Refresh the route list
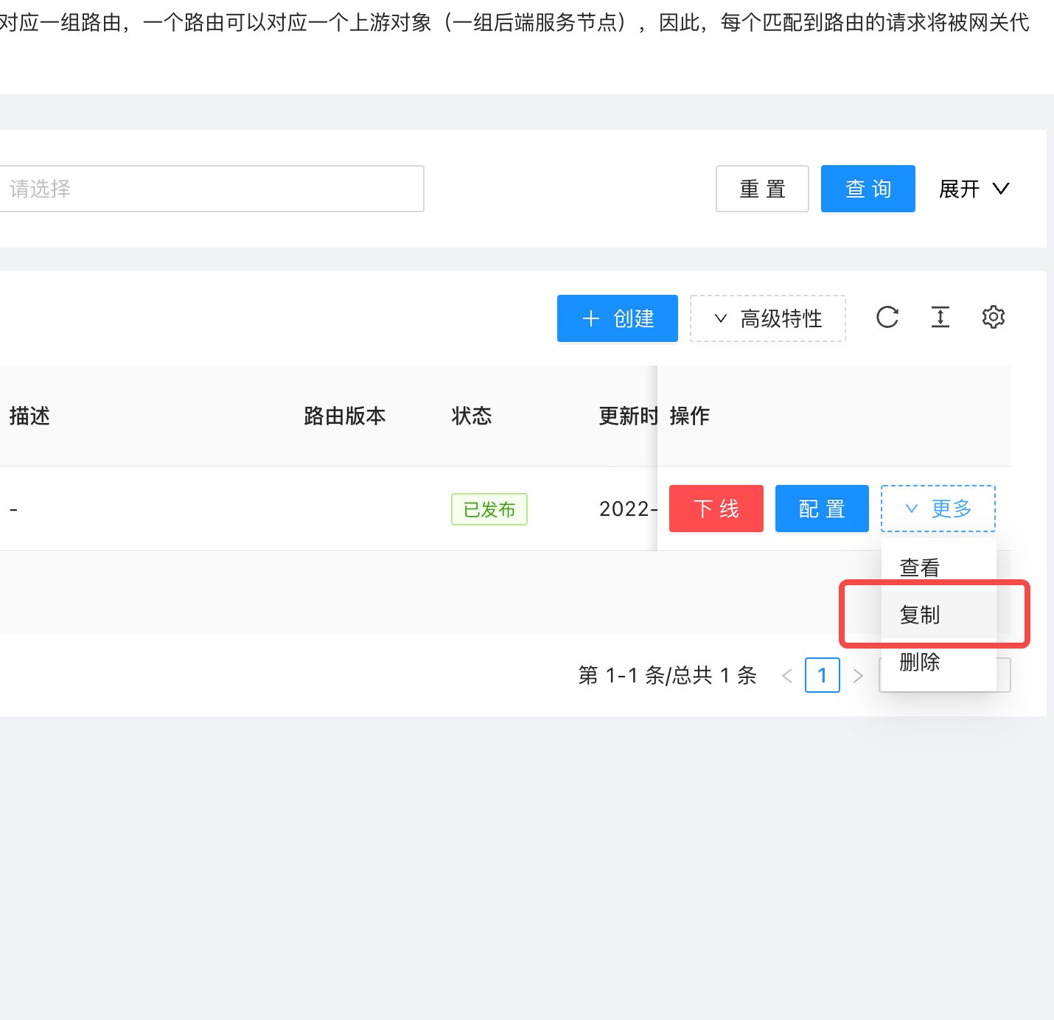The width and height of the screenshot is (1054, 1020). click(x=887, y=318)
